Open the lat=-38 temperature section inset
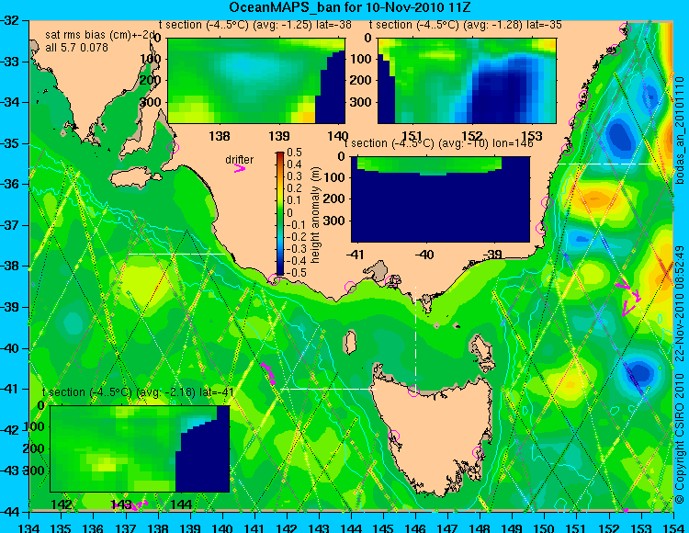Screen dimensions: 689x533 [256, 81]
